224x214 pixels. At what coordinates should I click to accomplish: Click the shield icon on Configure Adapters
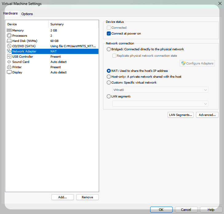click(x=183, y=63)
